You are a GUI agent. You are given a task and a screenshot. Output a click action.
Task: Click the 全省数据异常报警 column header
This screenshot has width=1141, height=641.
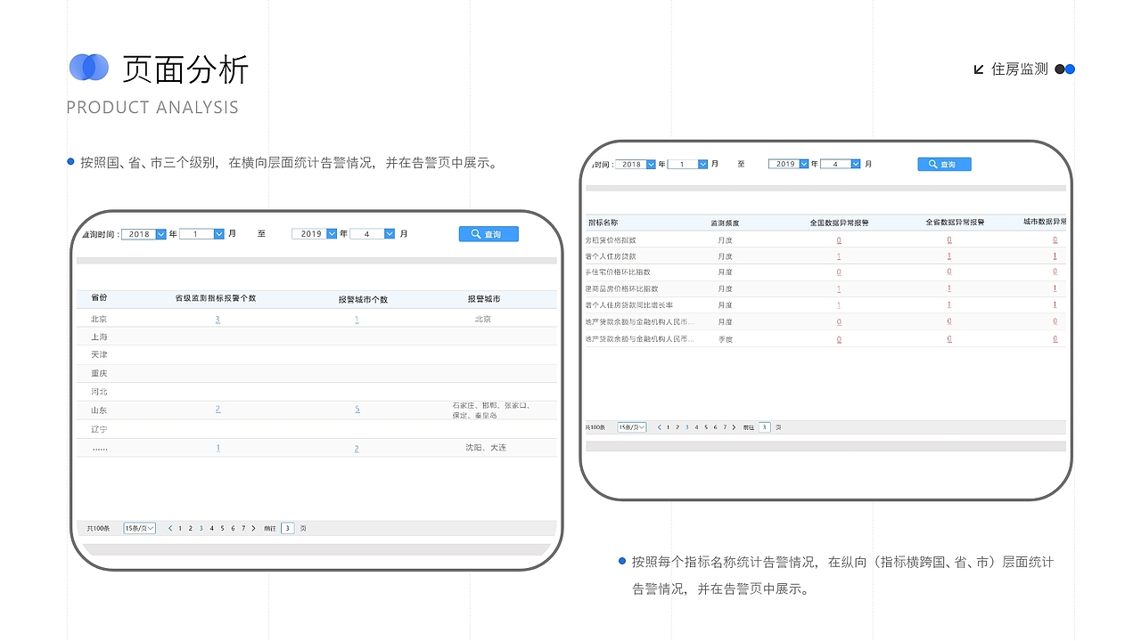point(955,223)
